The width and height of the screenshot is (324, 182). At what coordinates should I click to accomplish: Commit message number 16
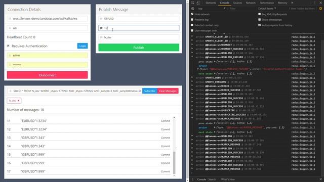(x=166, y=163)
